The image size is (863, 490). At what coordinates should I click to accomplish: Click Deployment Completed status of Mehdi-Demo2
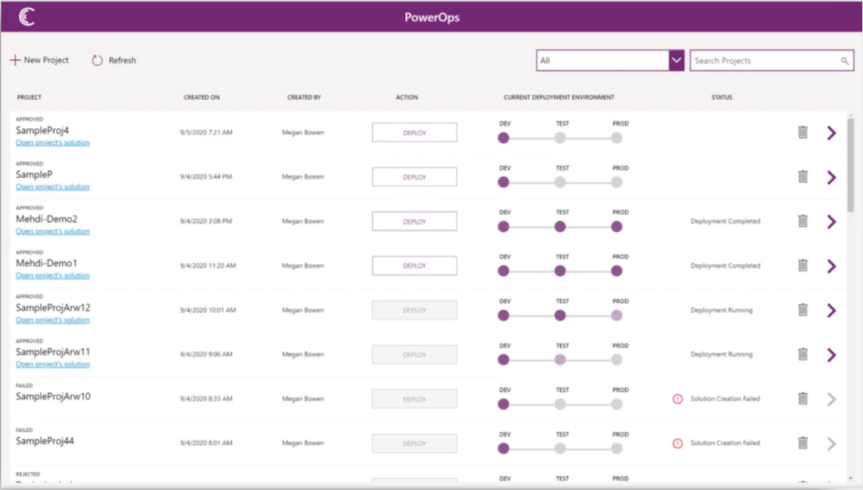(726, 221)
